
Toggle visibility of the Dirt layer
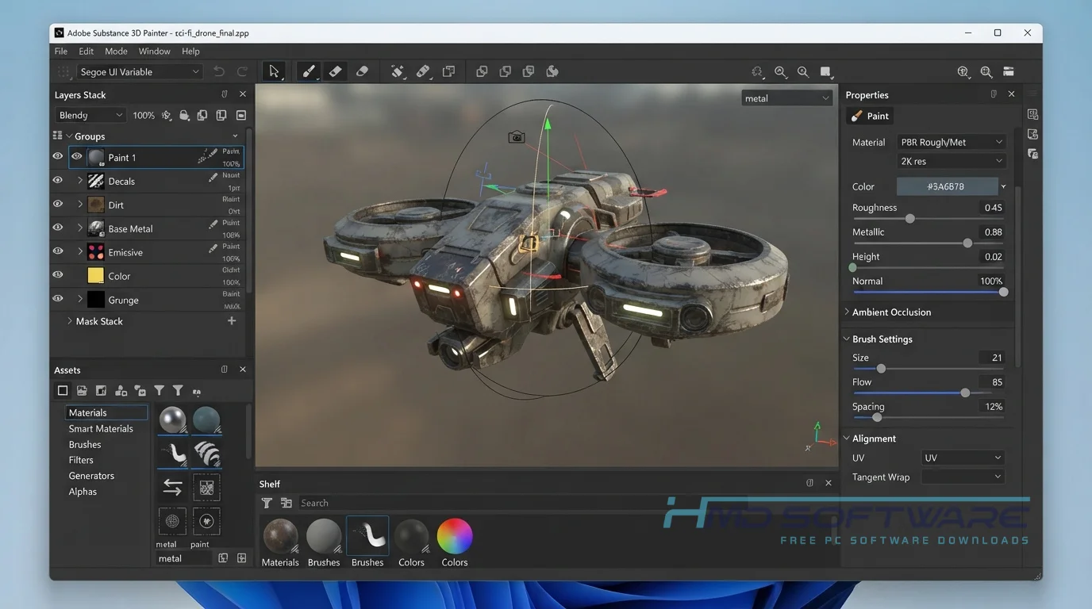click(58, 204)
